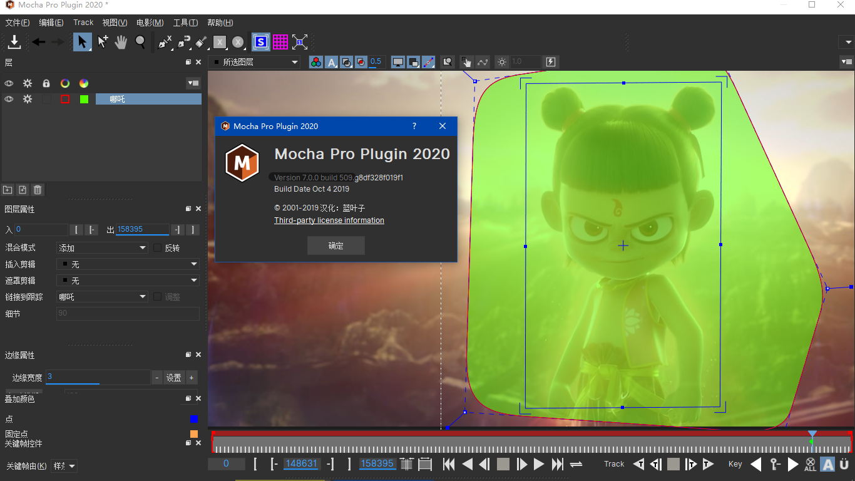Click the eye icon in the layers panel header
This screenshot has width=855, height=481.
pos(9,83)
